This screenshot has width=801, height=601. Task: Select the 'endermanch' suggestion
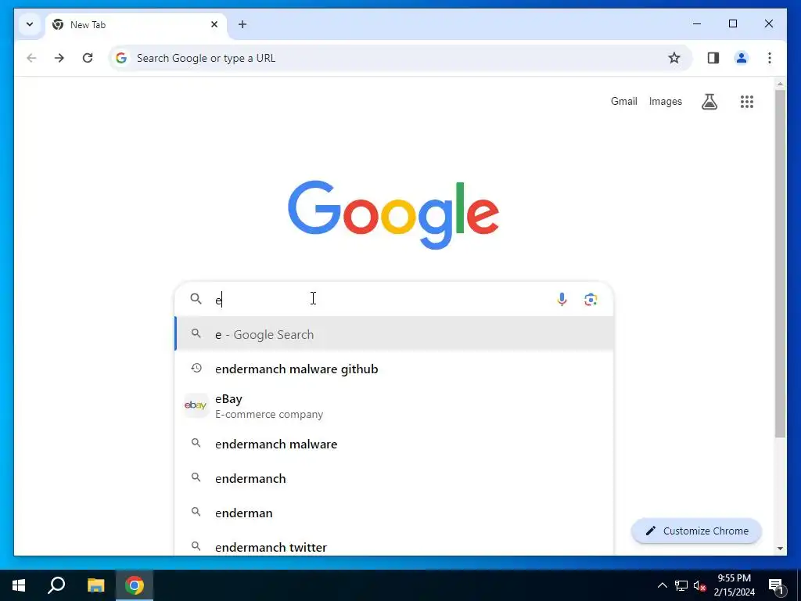[x=394, y=478]
